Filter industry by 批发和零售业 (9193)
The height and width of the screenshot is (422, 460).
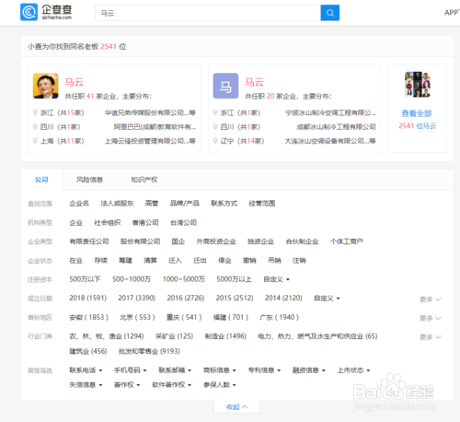[x=149, y=351]
